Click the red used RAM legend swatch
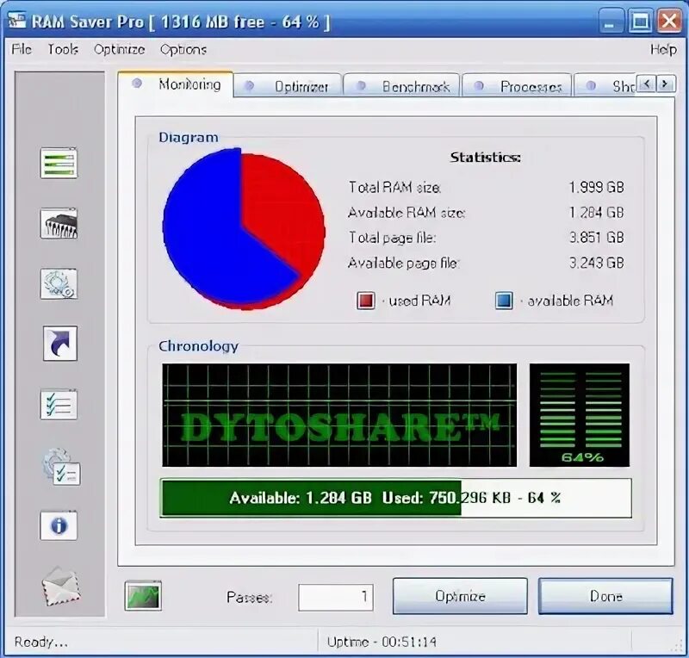The image size is (689, 658). pos(365,301)
